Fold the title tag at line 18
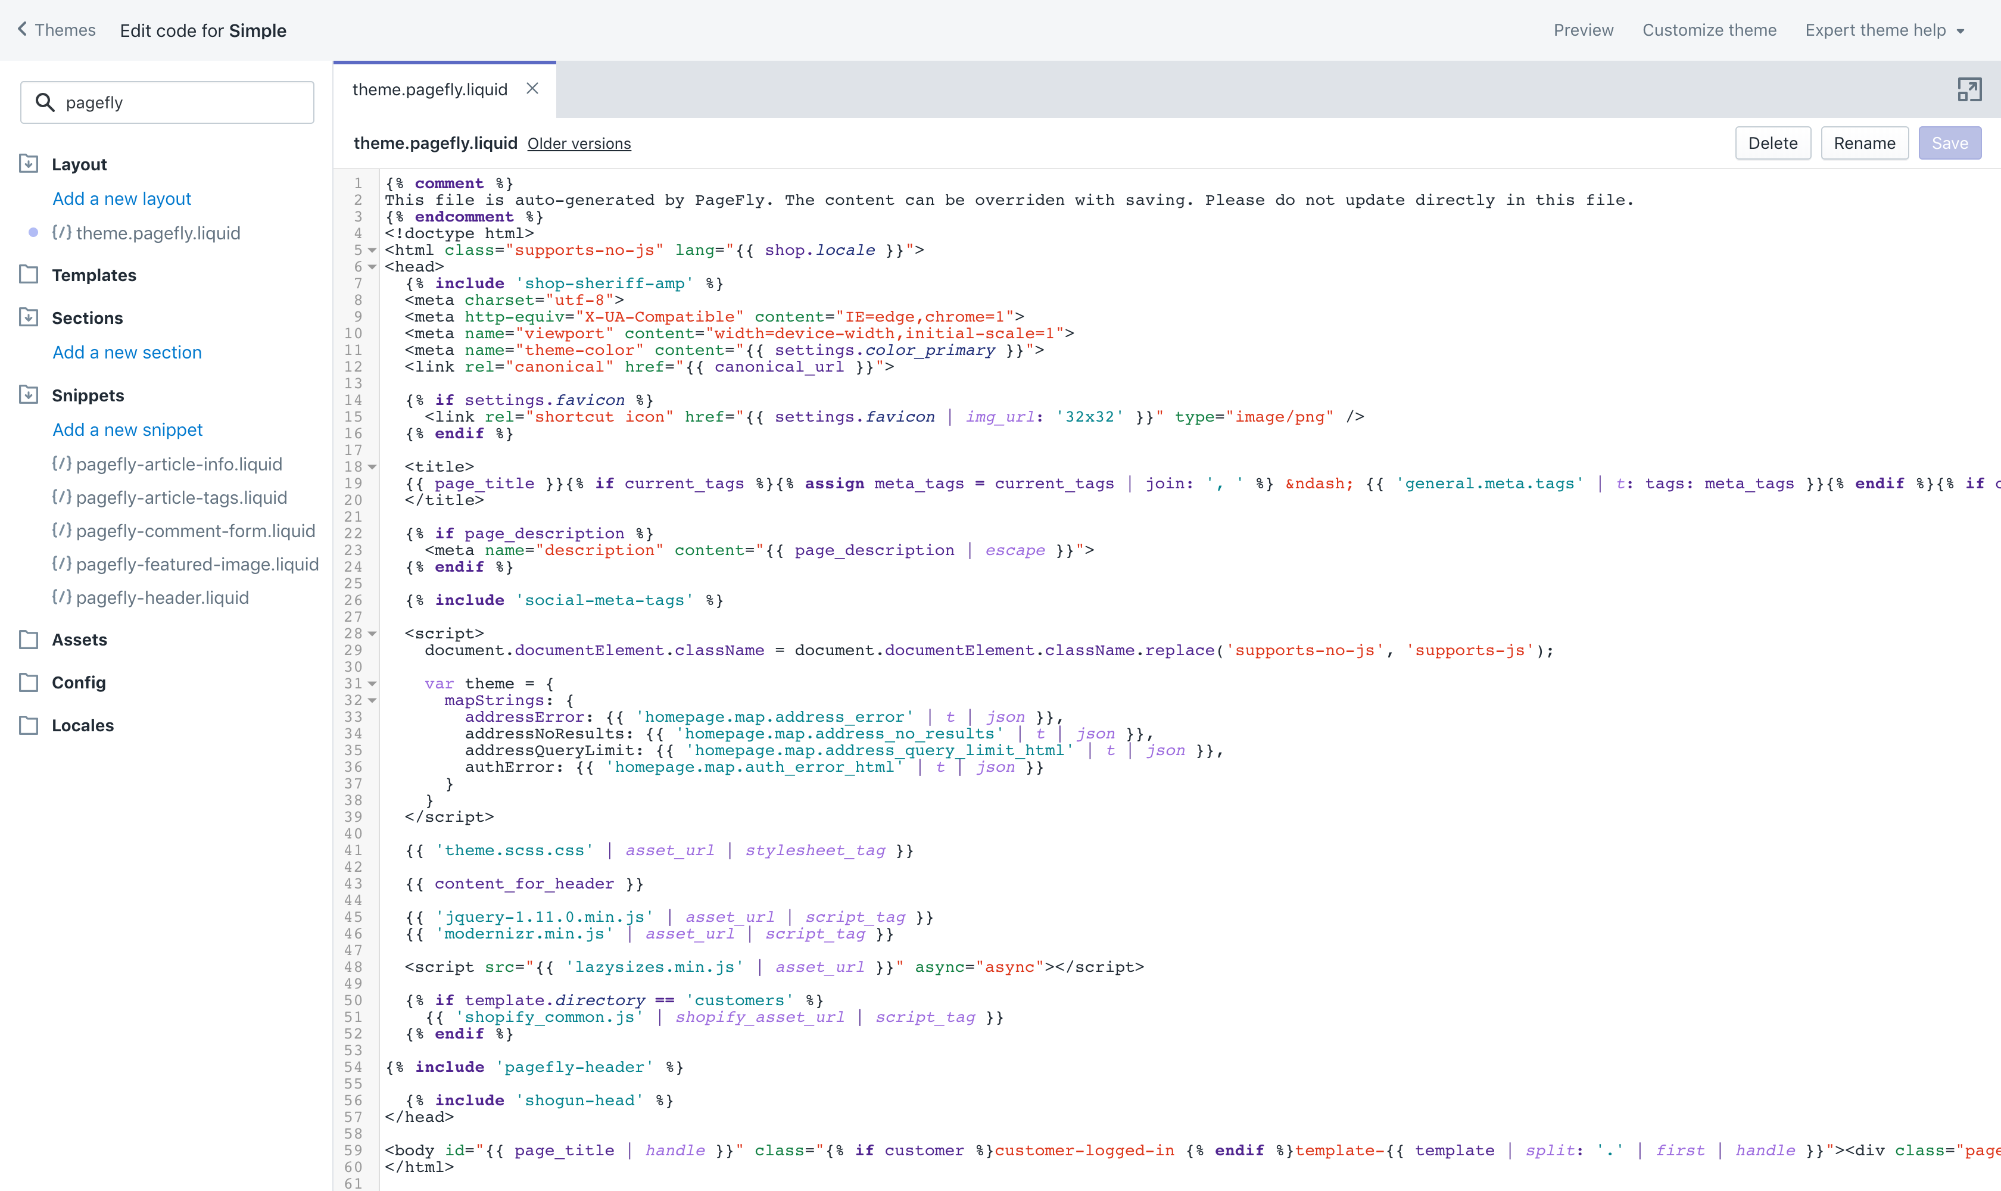2001x1191 pixels. pyautogui.click(x=372, y=466)
